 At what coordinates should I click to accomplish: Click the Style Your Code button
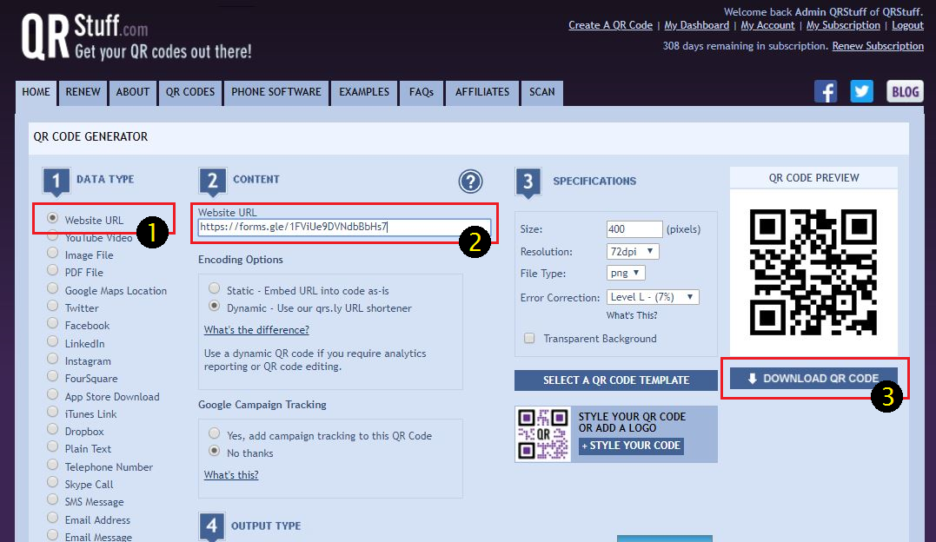click(631, 446)
